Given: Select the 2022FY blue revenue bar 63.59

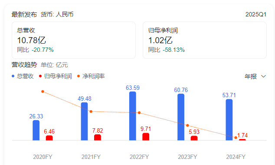Looking at the screenshot, I should tap(133, 116).
